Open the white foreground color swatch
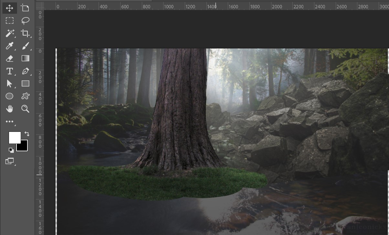Screen dimensions: 389x235 click(14, 137)
